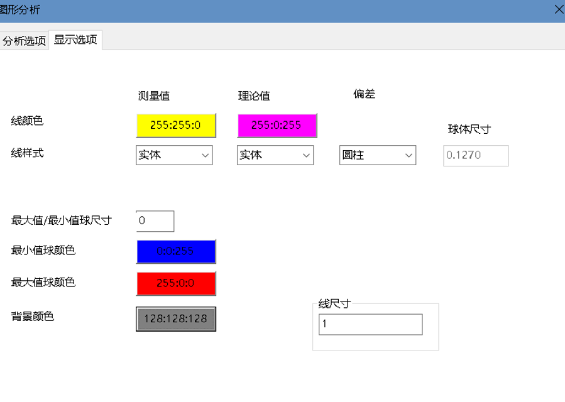Open the 理论值 线样式 实体 dropdown
This screenshot has width=565, height=402.
275,155
